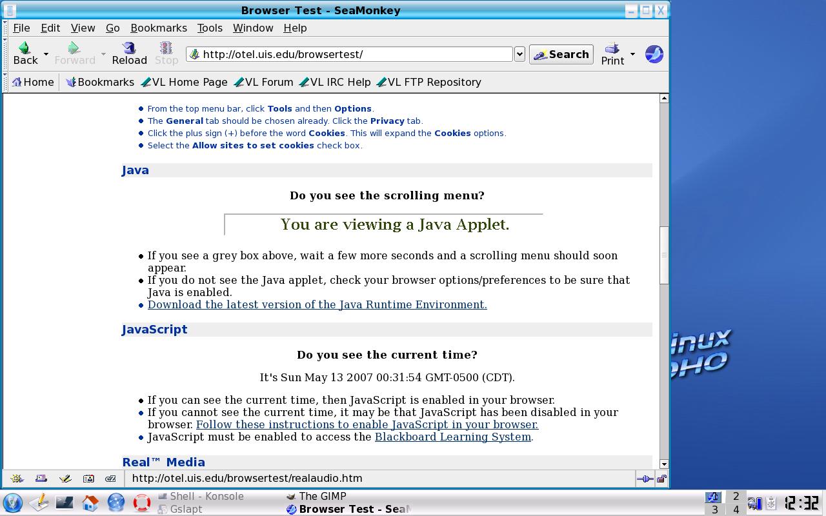Screen dimensions: 826x516
Task: Switch to Shell - Konsole taskbar entry
Action: point(201,496)
